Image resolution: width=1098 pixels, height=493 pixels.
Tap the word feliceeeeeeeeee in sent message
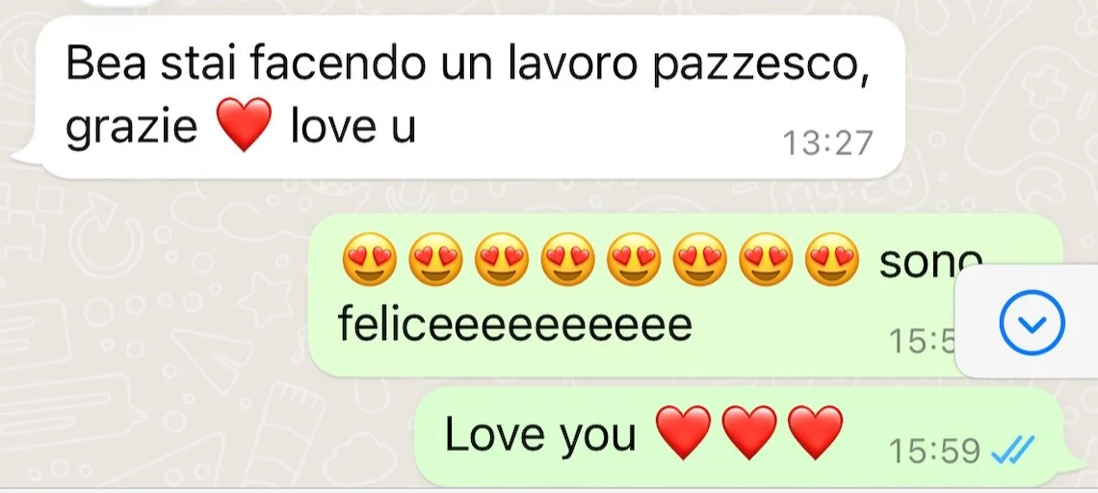coord(514,324)
